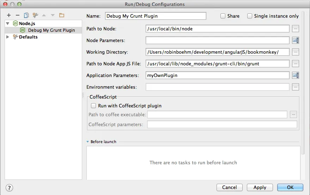Open help with question mark button
The image size is (310, 195).
tap(9, 188)
